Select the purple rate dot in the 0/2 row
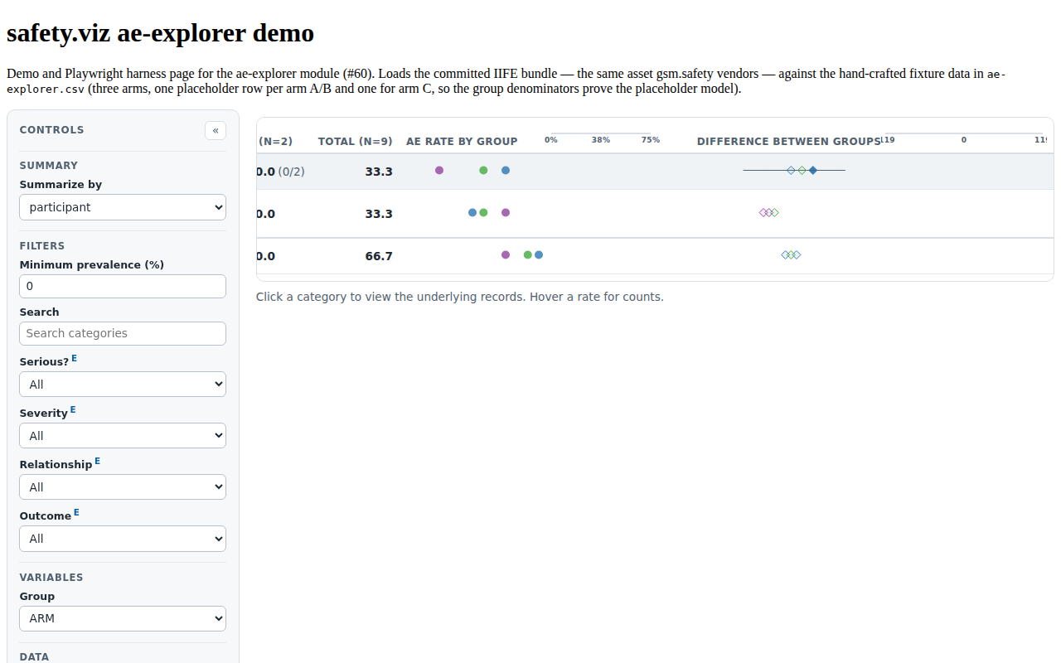1061x663 pixels. coord(439,170)
